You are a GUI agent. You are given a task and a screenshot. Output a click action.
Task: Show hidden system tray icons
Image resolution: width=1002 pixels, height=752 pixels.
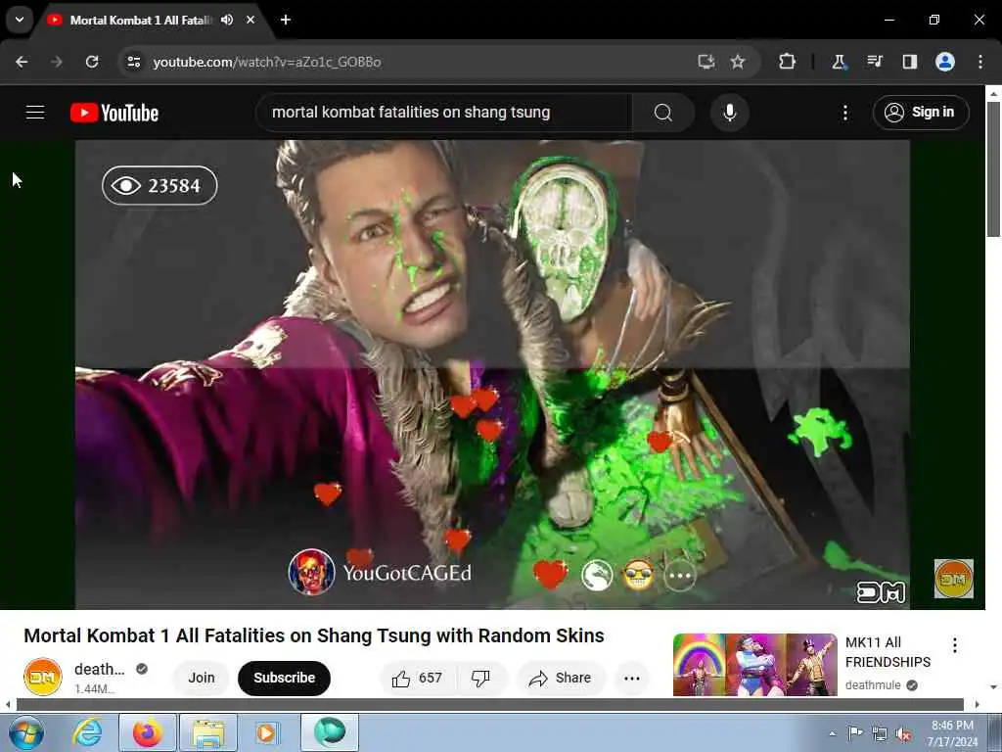(x=832, y=733)
